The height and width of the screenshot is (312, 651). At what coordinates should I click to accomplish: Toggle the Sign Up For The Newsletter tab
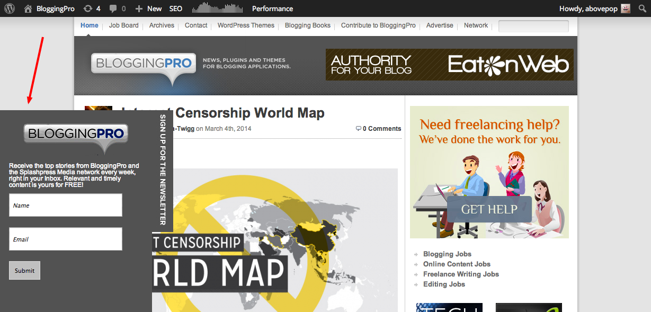click(x=163, y=170)
